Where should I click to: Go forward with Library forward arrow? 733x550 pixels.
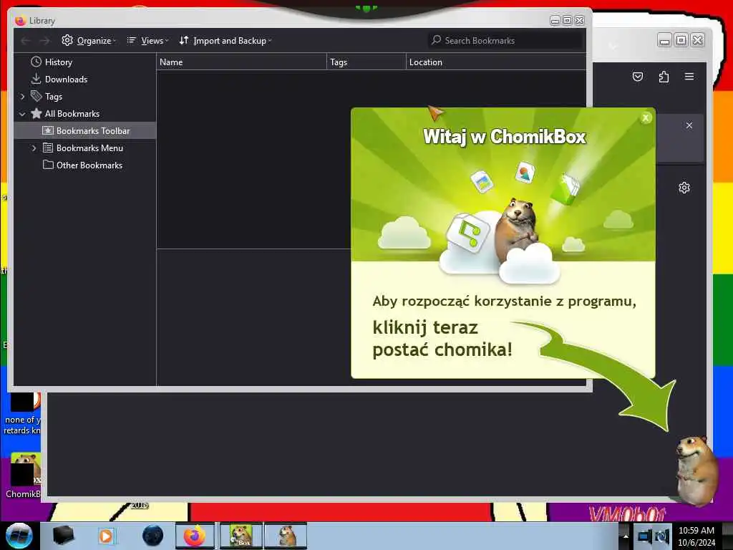tap(44, 41)
